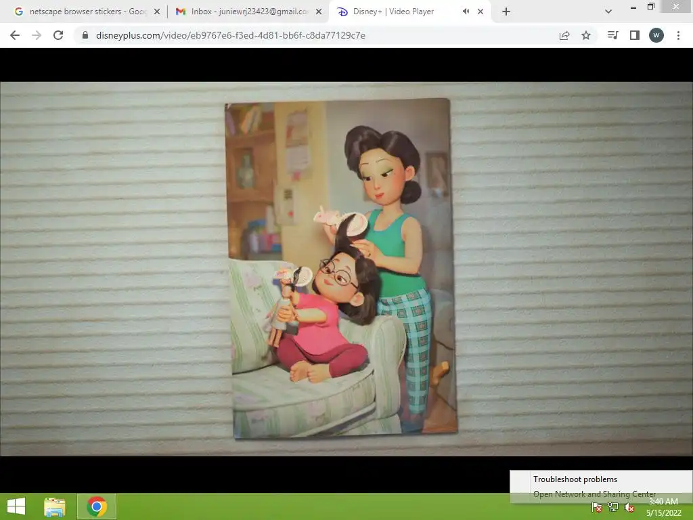Select the Disney+ Video Player tab
693x520 pixels.
[409, 12]
